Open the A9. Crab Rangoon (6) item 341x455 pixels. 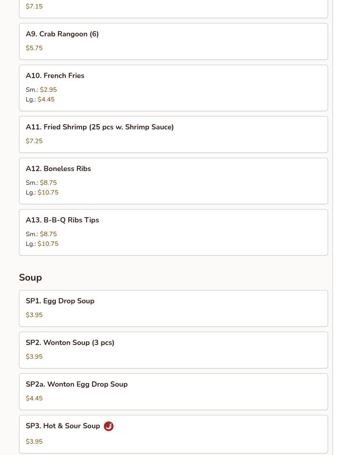173,42
